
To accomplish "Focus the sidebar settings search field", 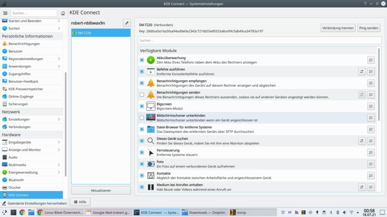I will [34, 13].
